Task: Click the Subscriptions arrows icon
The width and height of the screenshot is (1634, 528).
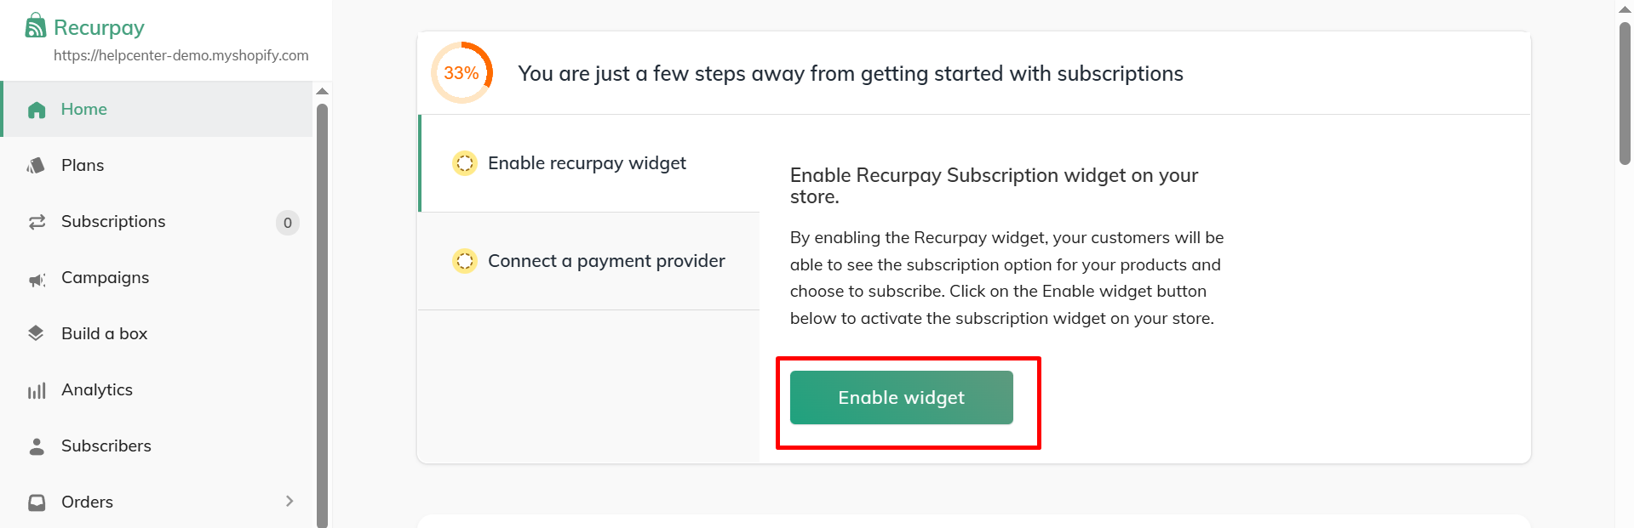Action: [x=37, y=222]
